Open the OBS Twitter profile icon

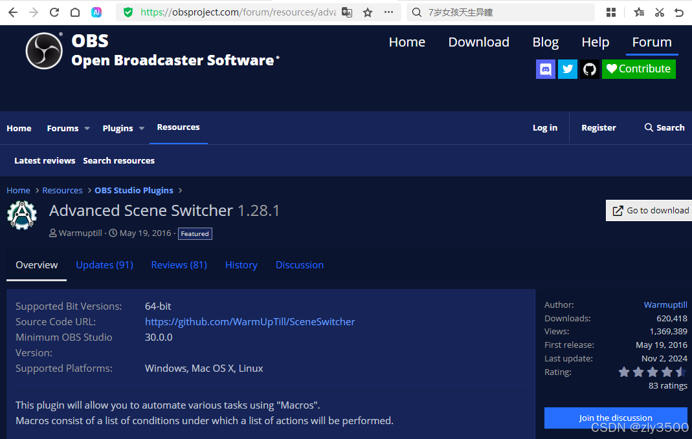(x=567, y=69)
